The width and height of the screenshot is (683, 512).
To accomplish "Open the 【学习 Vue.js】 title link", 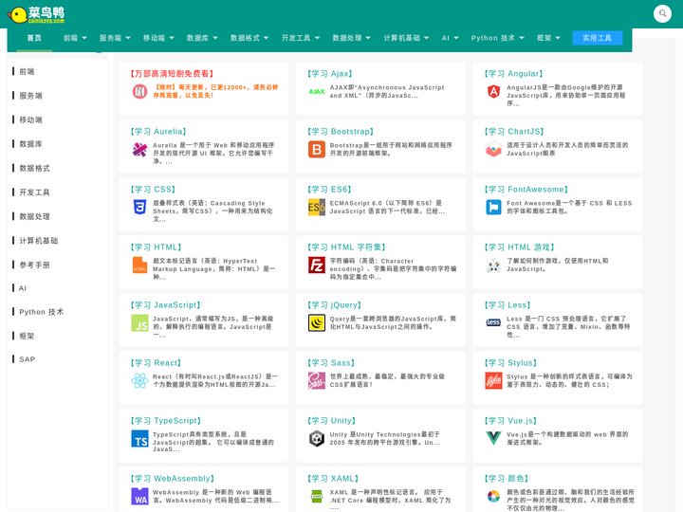I will click(510, 421).
